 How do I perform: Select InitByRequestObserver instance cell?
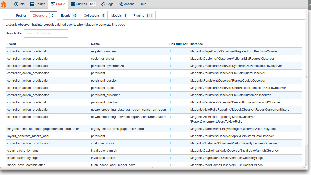pos(232,59)
